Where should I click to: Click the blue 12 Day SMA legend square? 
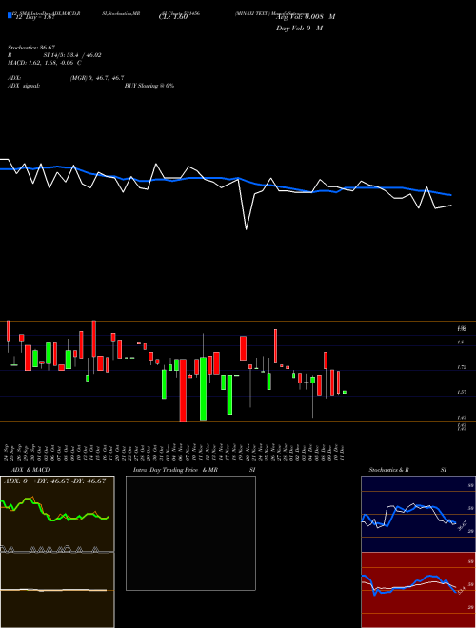(10, 16)
